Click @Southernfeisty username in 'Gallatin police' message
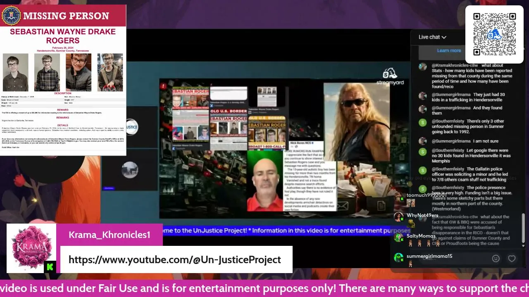This screenshot has height=297, width=529. (448, 169)
